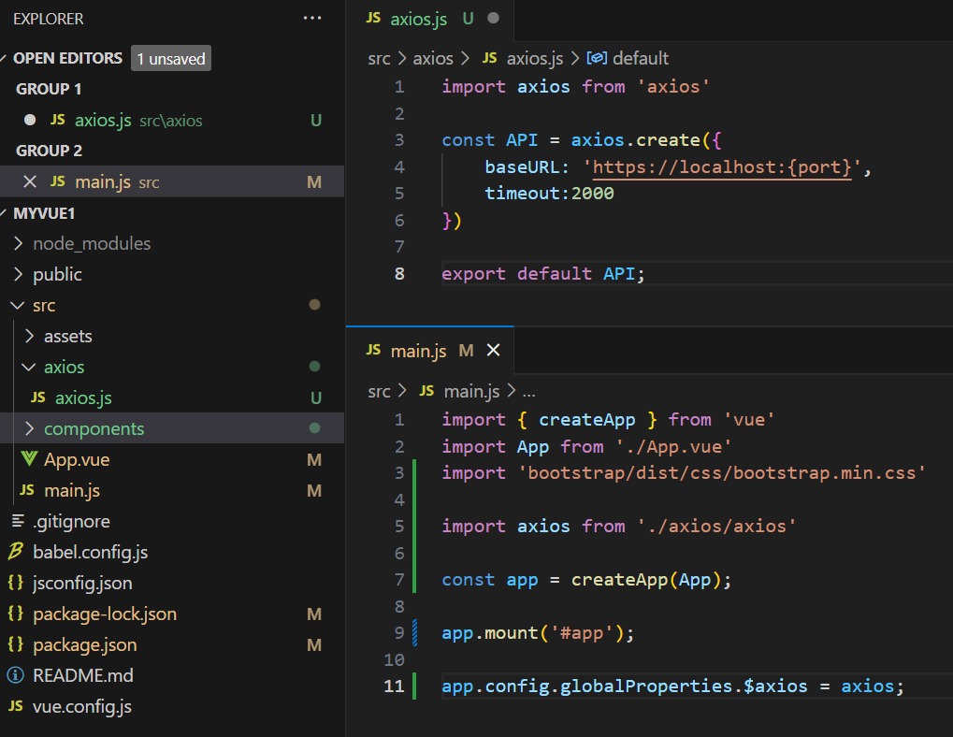This screenshot has height=737, width=953.
Task: Click the unsaved dot on axios.js tab
Action: pyautogui.click(x=493, y=18)
